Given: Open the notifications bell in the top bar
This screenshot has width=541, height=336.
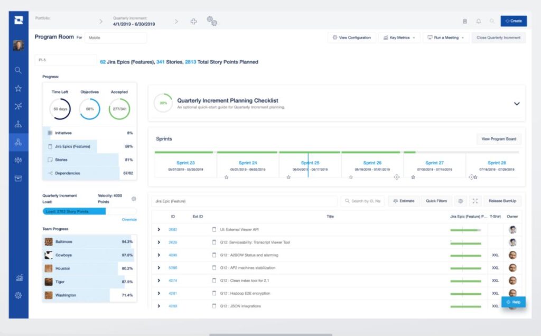Looking at the screenshot, I should [479, 21].
